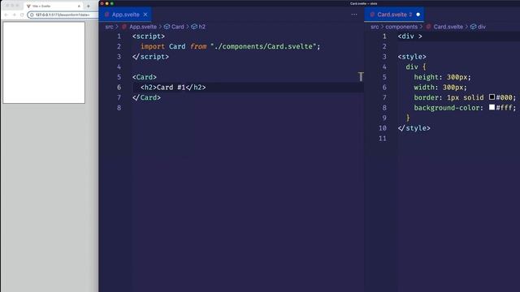Click 'background-color:' property text
Screen dimensions: 520x292
[448, 108]
